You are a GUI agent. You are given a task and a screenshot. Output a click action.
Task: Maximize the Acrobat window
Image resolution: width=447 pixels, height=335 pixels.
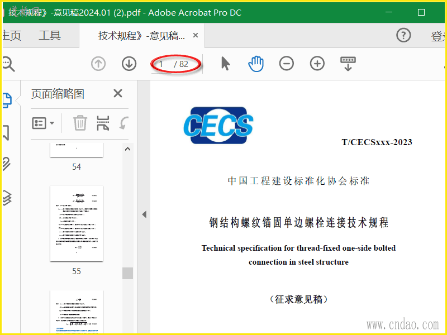click(421, 12)
